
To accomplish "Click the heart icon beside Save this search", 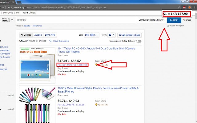I will pyautogui.click(x=50, y=41).
